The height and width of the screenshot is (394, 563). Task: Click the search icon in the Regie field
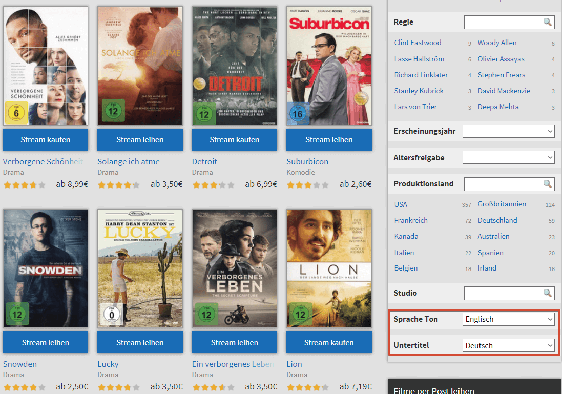(x=547, y=22)
